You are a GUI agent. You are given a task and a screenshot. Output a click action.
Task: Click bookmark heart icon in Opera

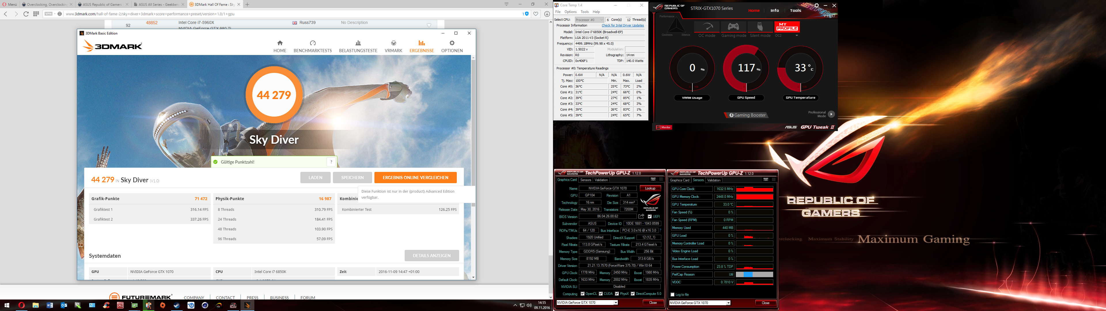(536, 14)
